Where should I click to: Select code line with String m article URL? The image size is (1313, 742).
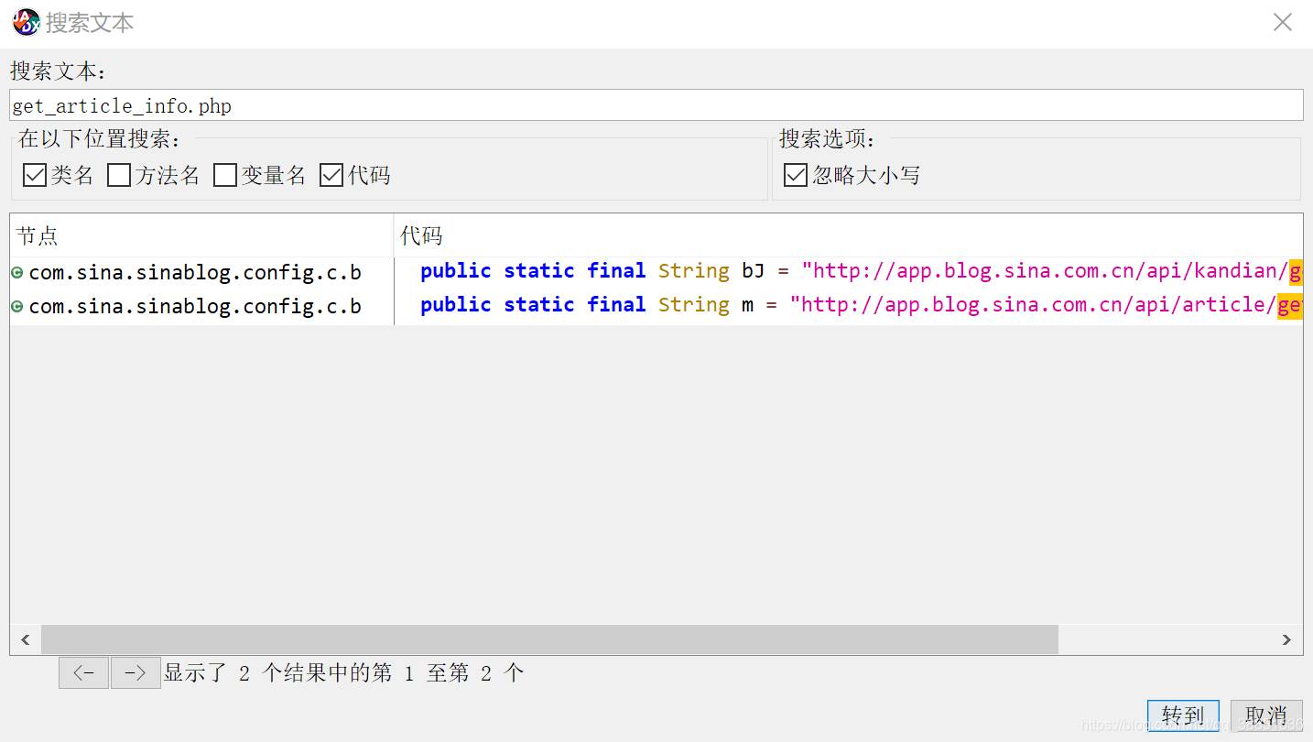(849, 306)
